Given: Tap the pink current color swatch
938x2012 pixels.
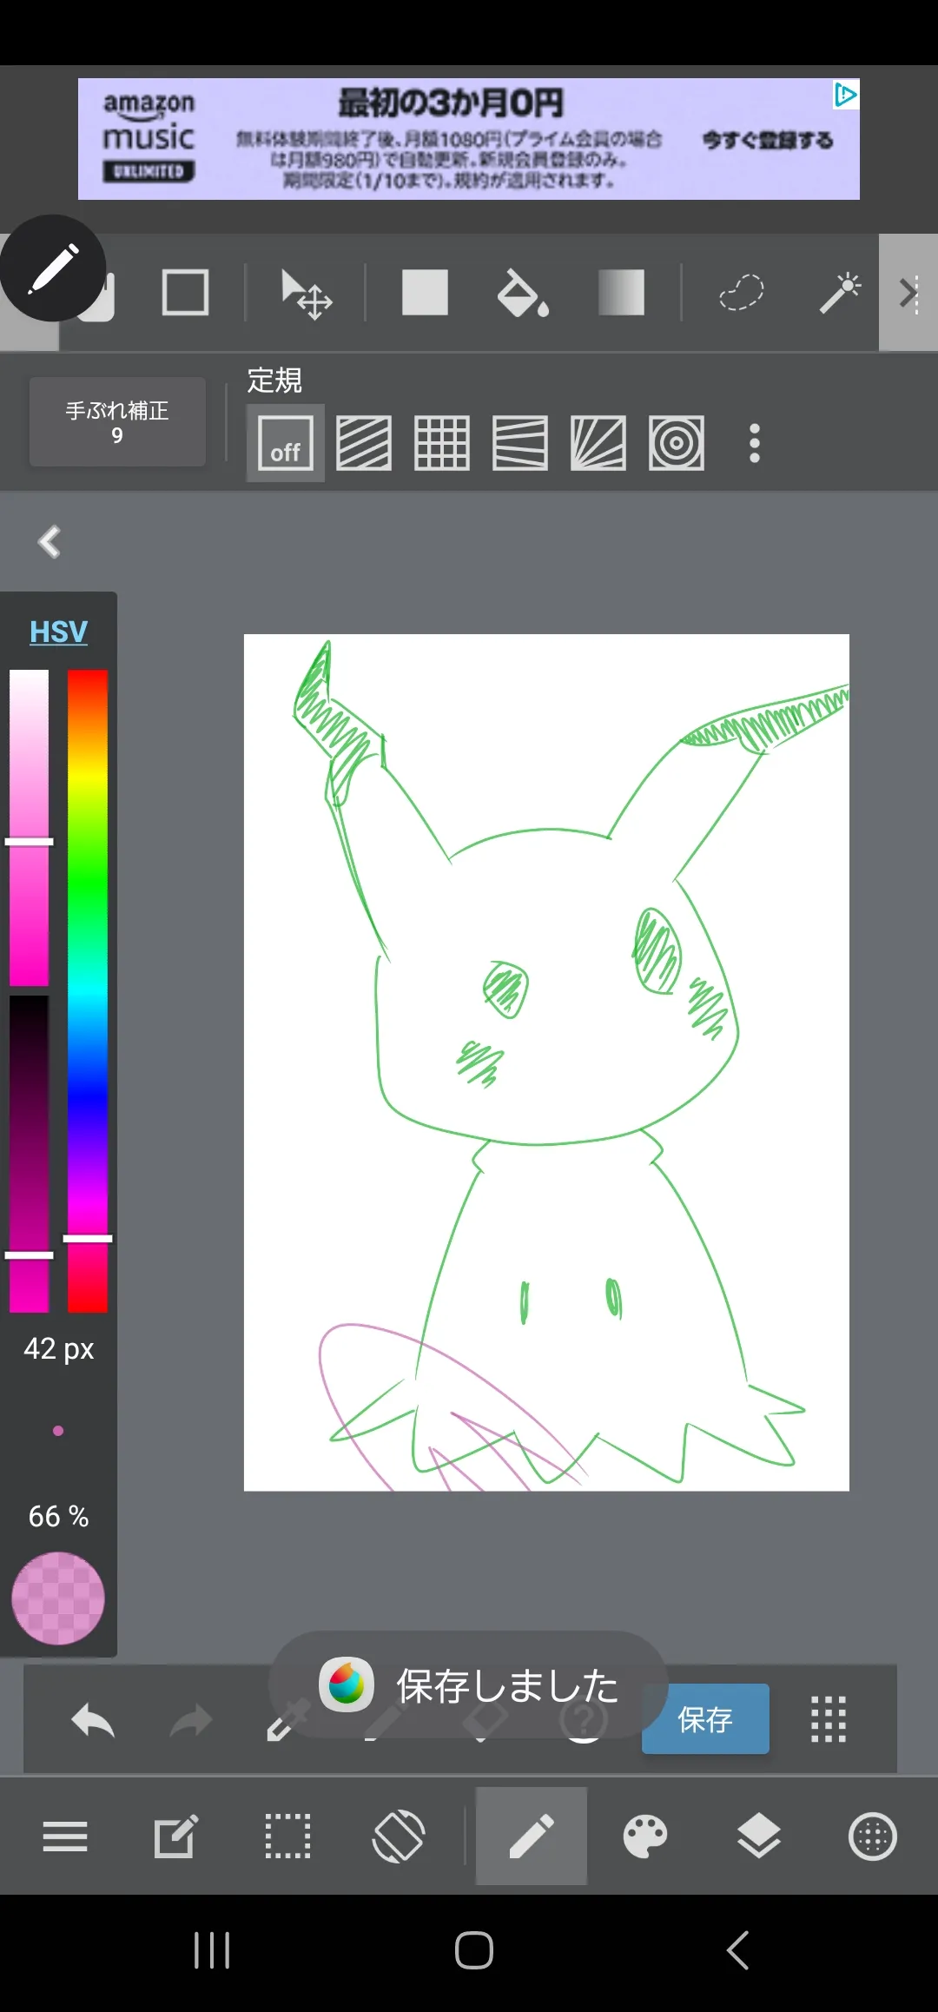Looking at the screenshot, I should point(58,1598).
